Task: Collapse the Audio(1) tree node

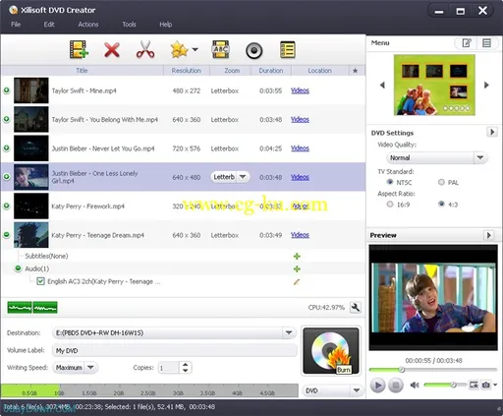Action: (x=19, y=268)
